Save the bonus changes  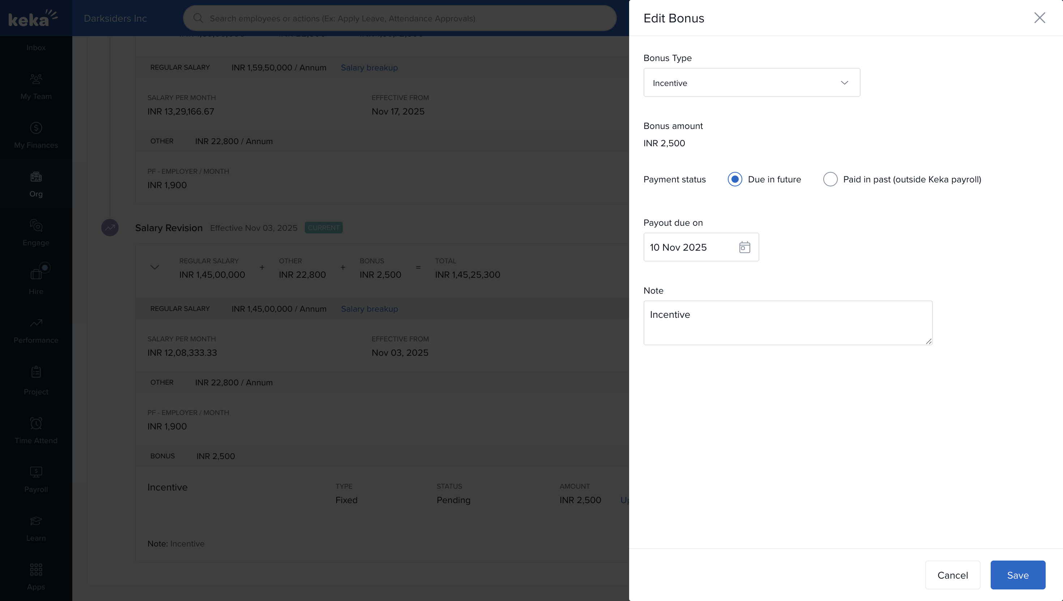pos(1017,575)
